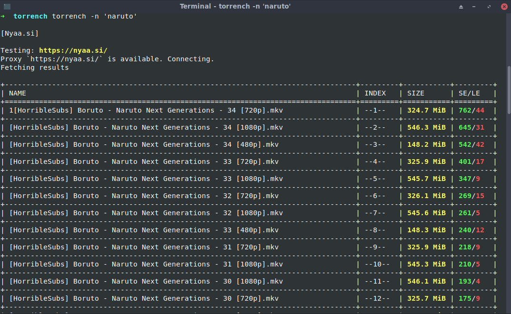Click the seeds/leeches value 240/12
This screenshot has width=511, height=314.
(471, 230)
